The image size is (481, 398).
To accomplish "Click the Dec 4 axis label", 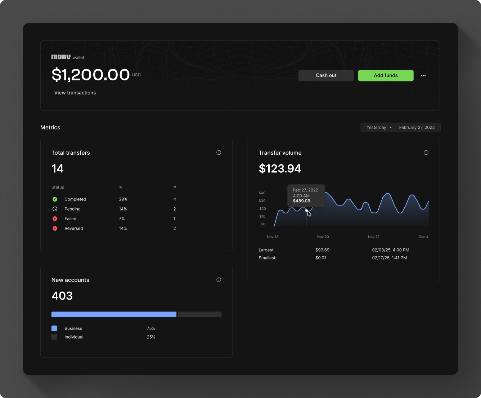I will click(423, 237).
